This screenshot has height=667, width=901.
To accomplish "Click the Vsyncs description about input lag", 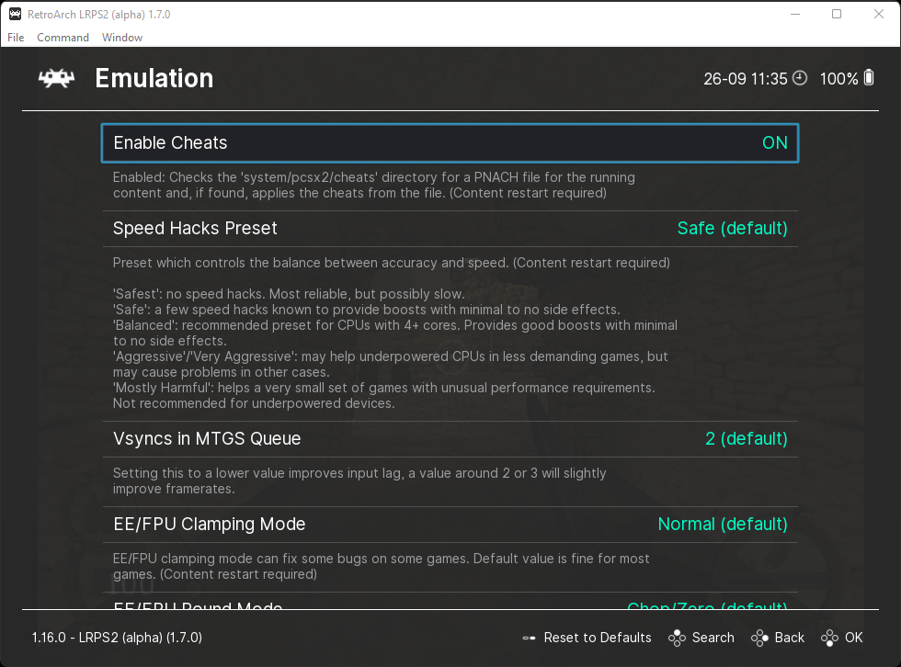I will [x=359, y=481].
